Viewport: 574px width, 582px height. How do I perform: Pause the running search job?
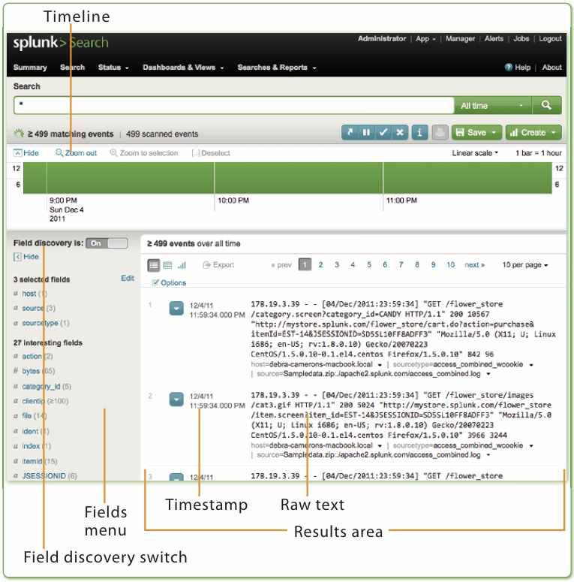pos(366,133)
